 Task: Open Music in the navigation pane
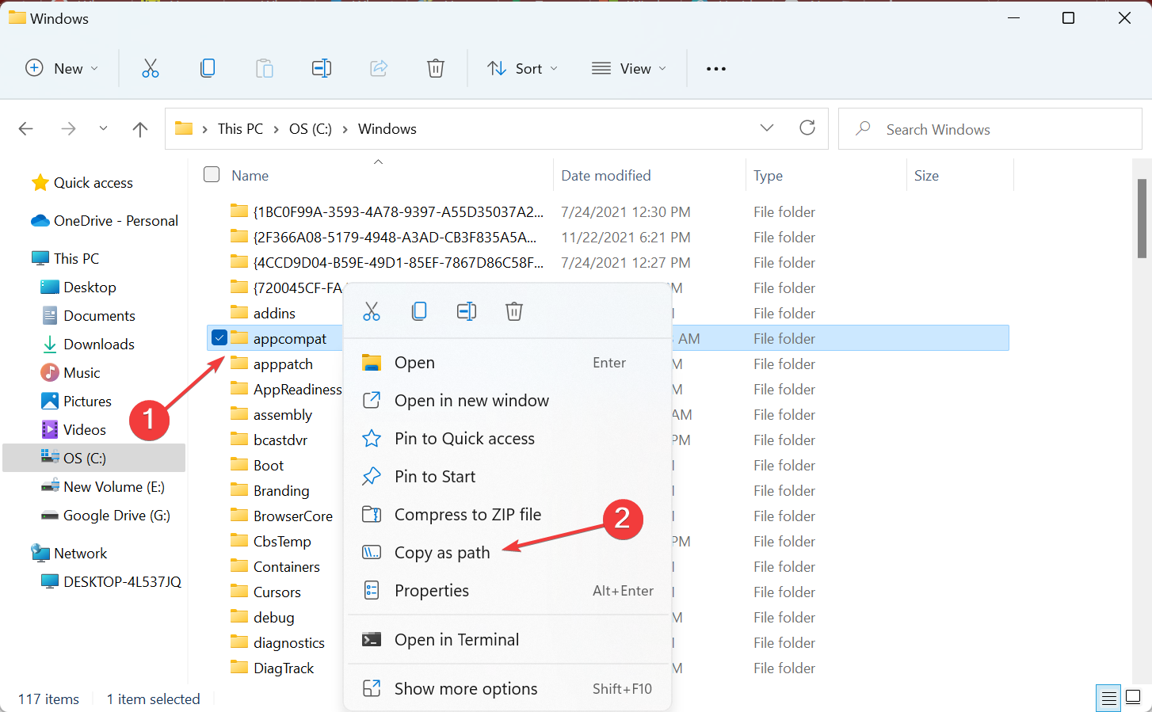(71, 373)
